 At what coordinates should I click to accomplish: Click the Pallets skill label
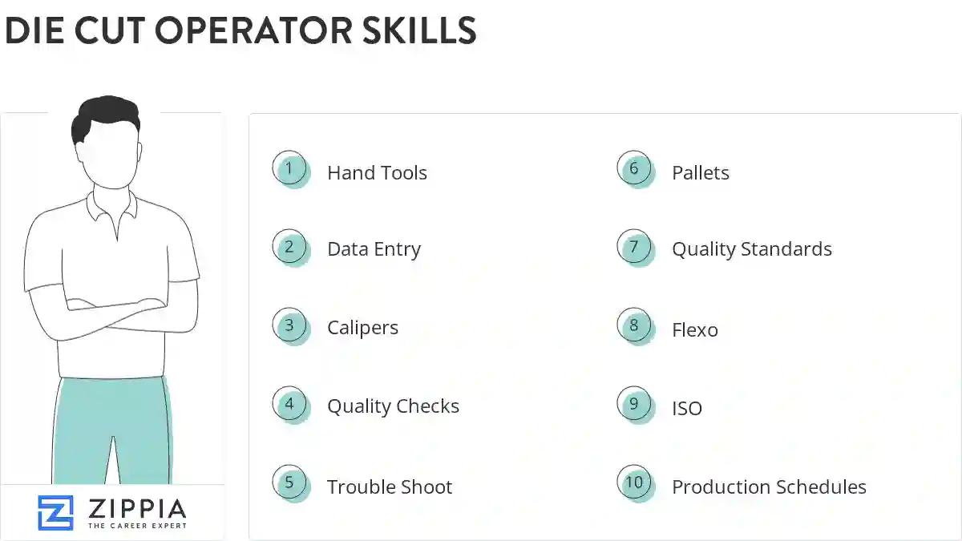tap(700, 173)
